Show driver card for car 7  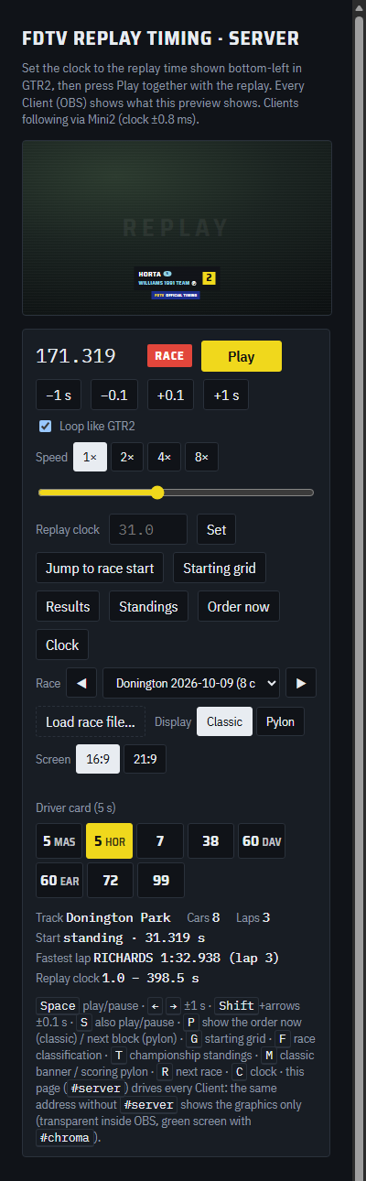click(160, 840)
